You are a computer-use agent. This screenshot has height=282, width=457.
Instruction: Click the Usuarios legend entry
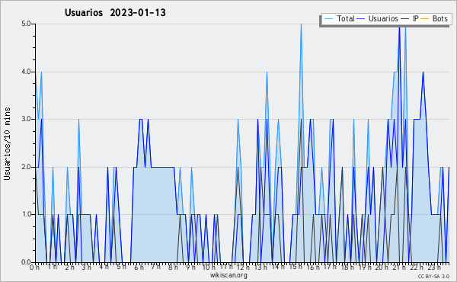tap(378, 18)
